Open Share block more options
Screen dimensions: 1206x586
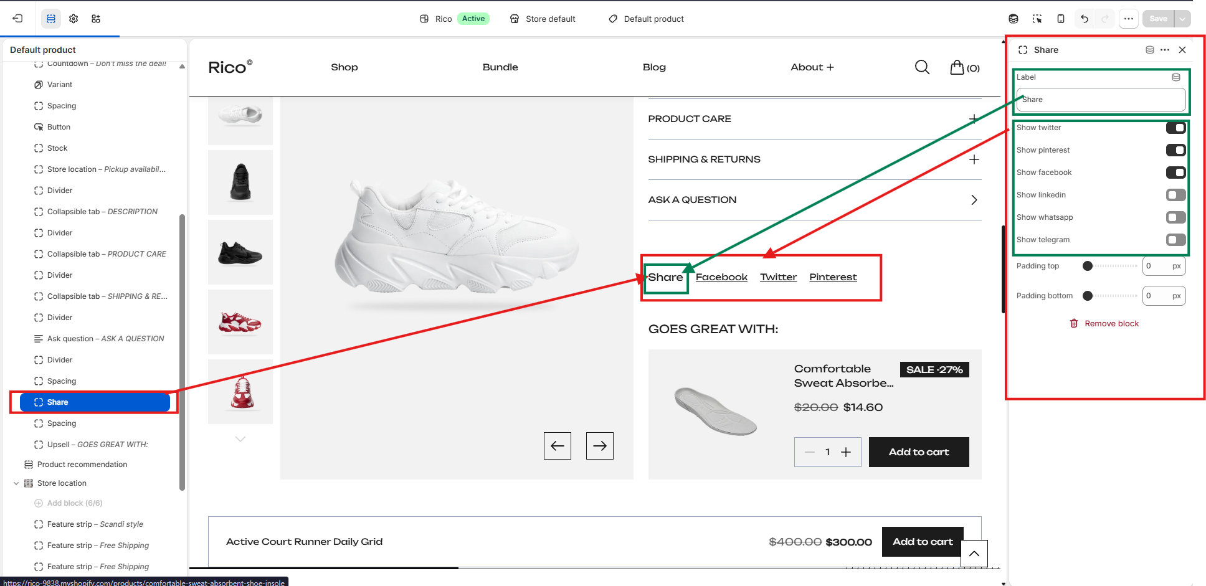tap(1165, 50)
